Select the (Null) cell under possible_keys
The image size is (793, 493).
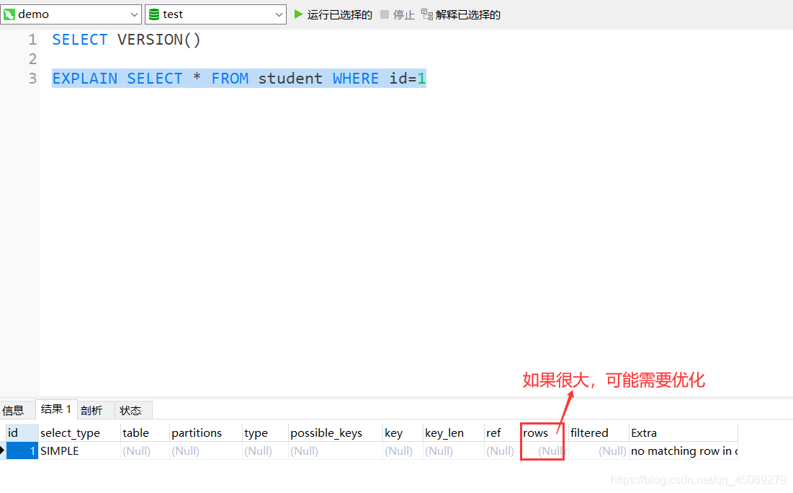coord(336,450)
